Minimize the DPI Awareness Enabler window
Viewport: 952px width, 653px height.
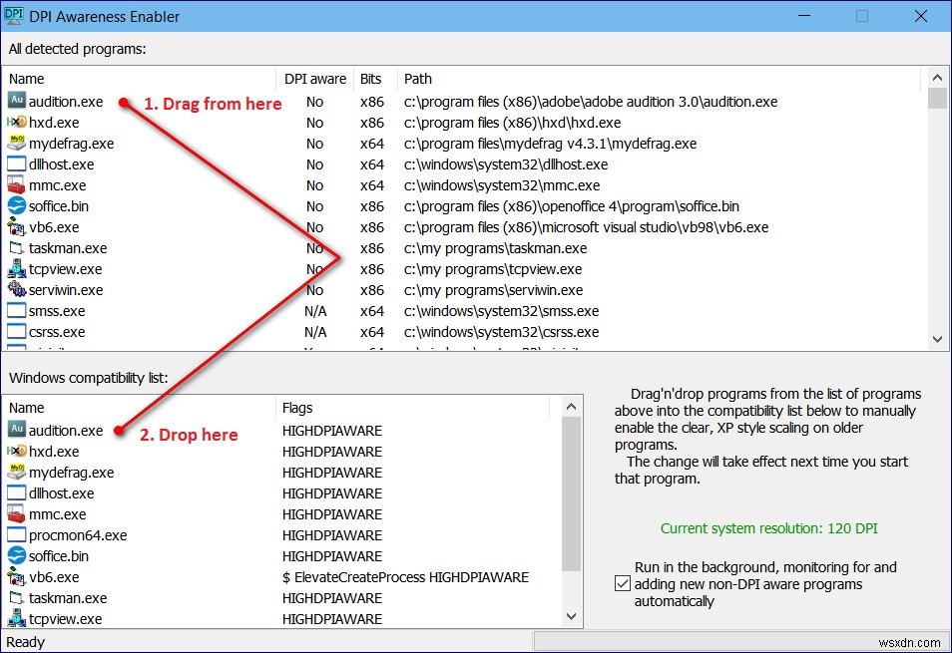click(804, 16)
